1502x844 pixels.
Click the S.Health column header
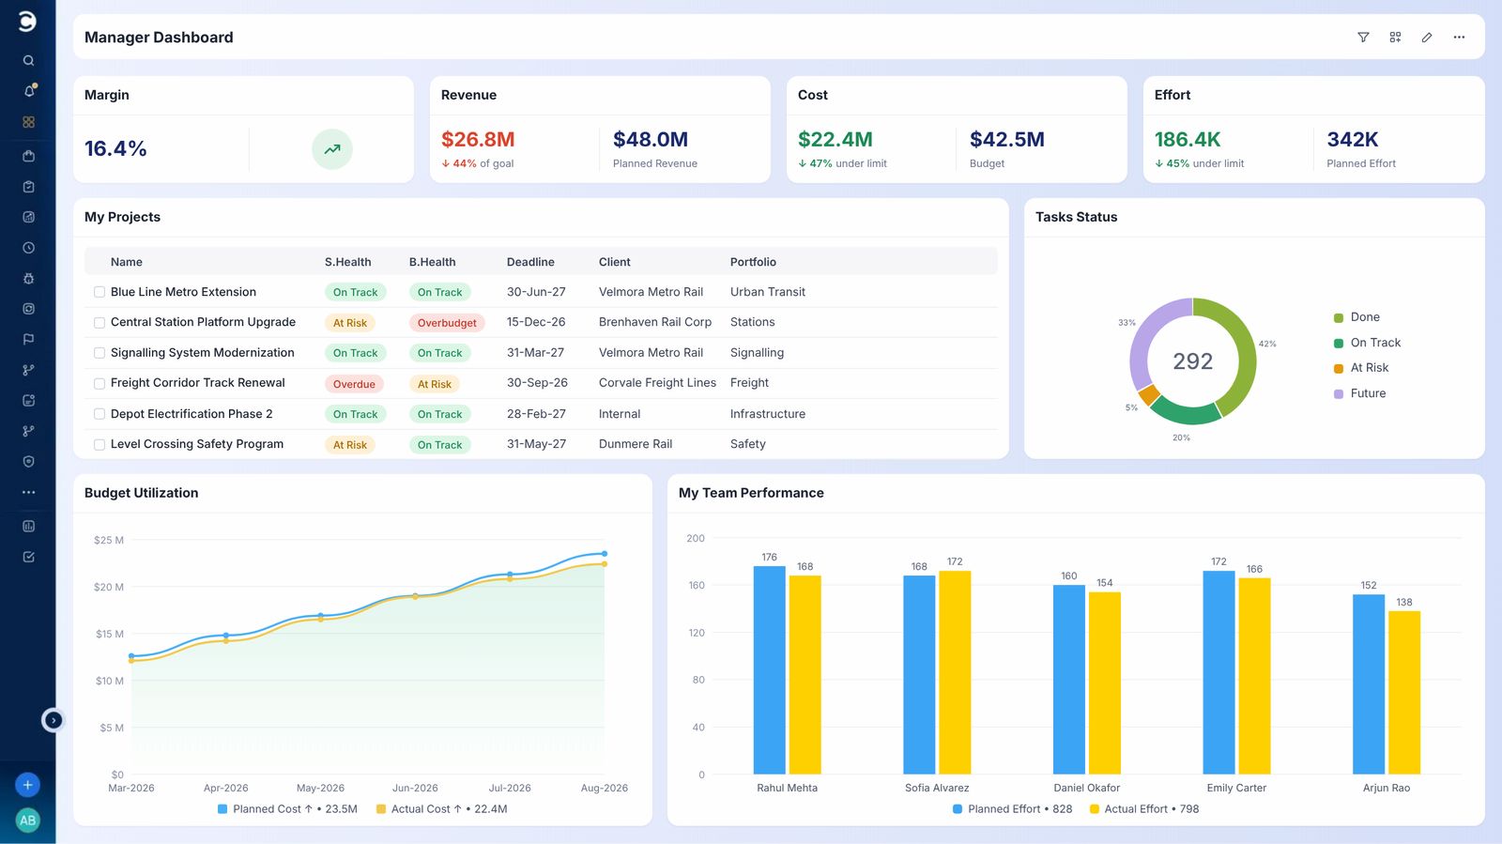(347, 262)
